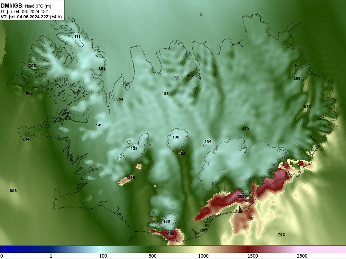Select the 734 value on map
Screen dimensions: 346x259
tap(26, 139)
